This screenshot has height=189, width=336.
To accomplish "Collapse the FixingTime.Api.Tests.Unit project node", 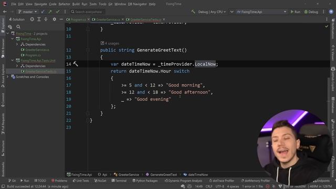I will 13,61.
